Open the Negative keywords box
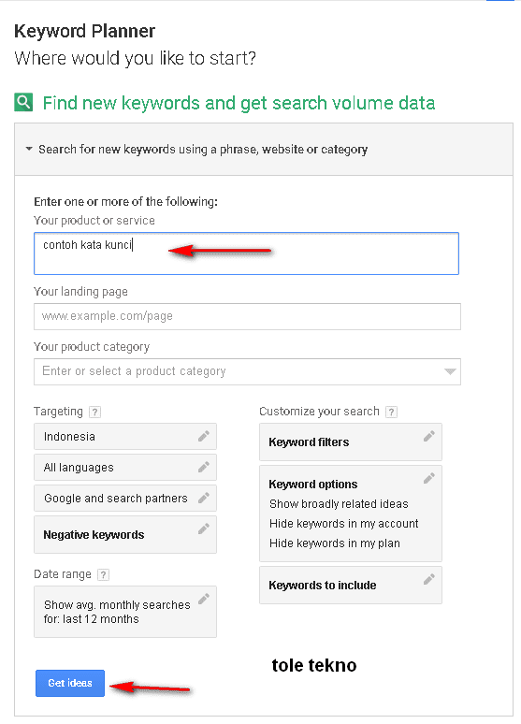Screen dimensions: 521x724 pos(125,535)
